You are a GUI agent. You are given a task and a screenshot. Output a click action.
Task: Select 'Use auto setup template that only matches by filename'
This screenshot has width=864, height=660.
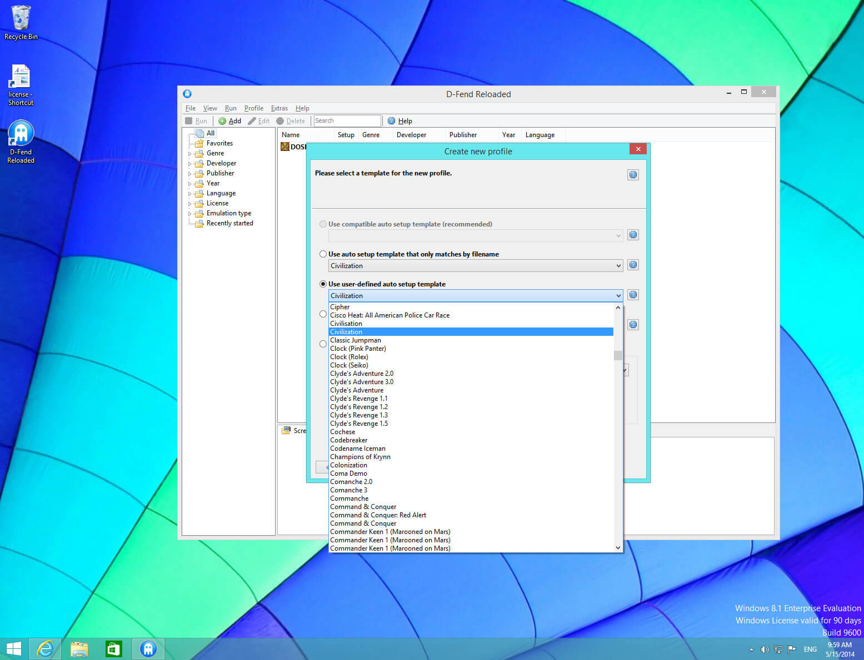323,254
